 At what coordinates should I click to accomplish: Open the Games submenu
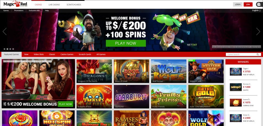6,10
